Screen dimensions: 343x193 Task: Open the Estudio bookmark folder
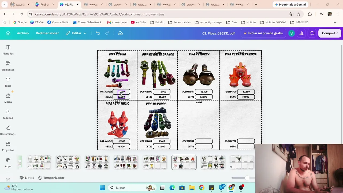[x=157, y=22]
